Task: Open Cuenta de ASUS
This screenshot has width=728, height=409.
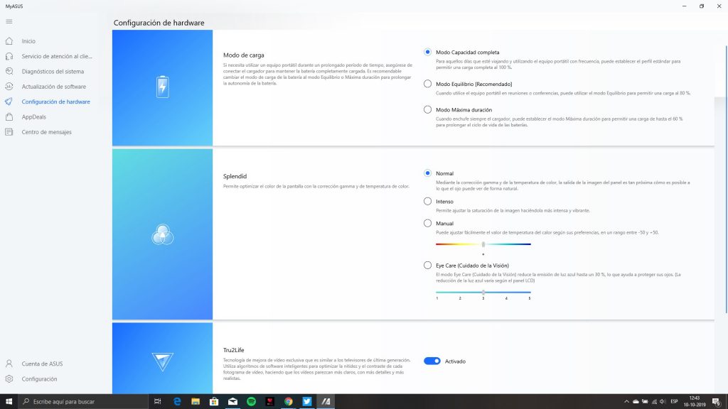Action: point(42,364)
